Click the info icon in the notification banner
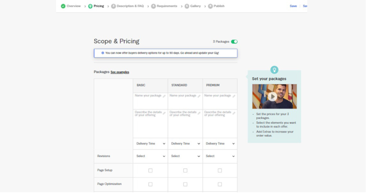Viewport: 366px width, 196px height. (x=103, y=53)
